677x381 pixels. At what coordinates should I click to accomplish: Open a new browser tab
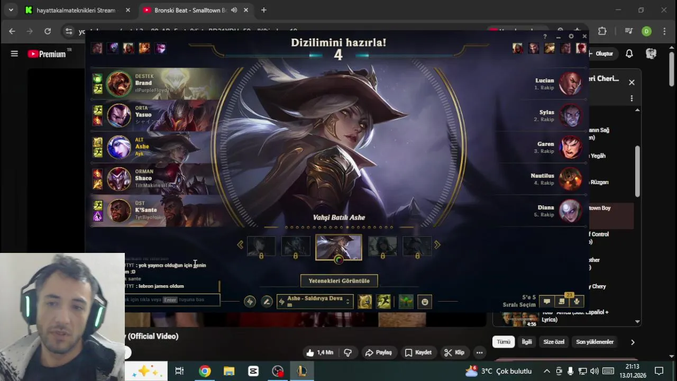[263, 10]
